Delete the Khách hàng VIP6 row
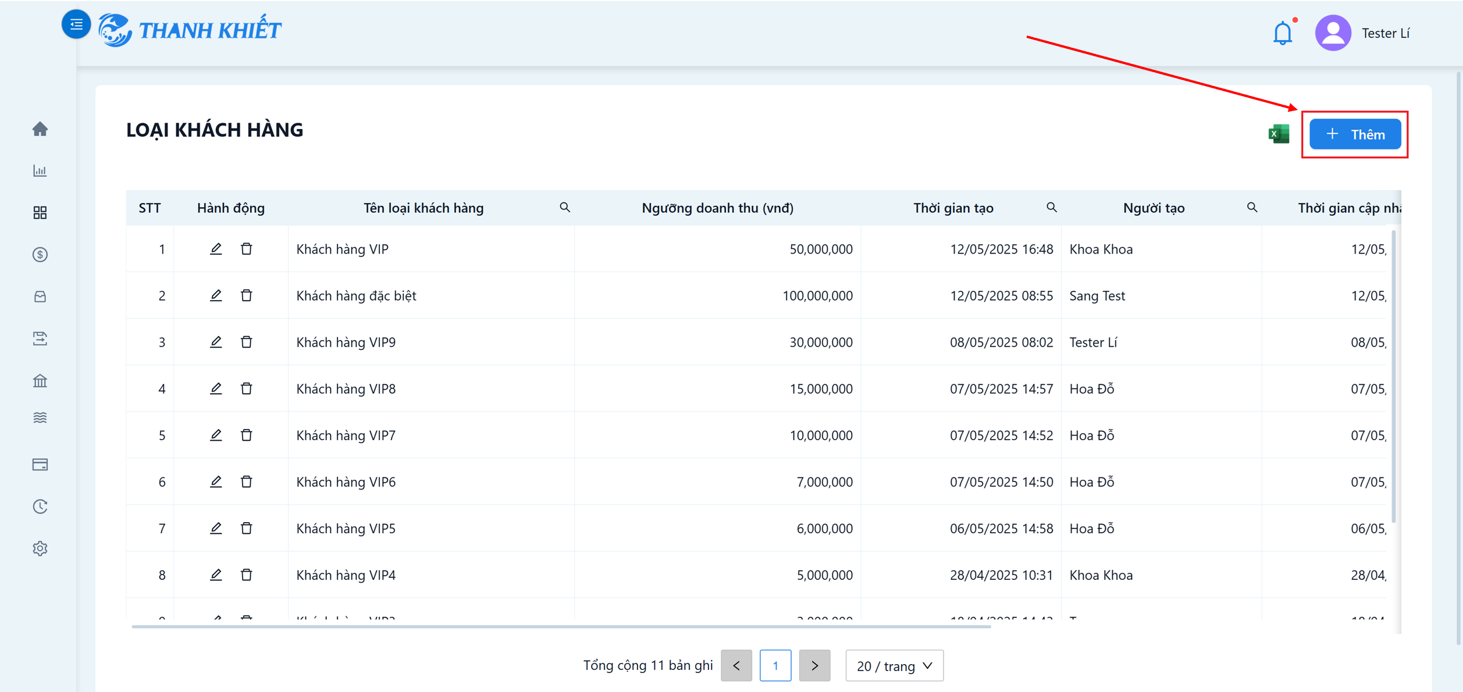1463x692 pixels. [x=247, y=481]
